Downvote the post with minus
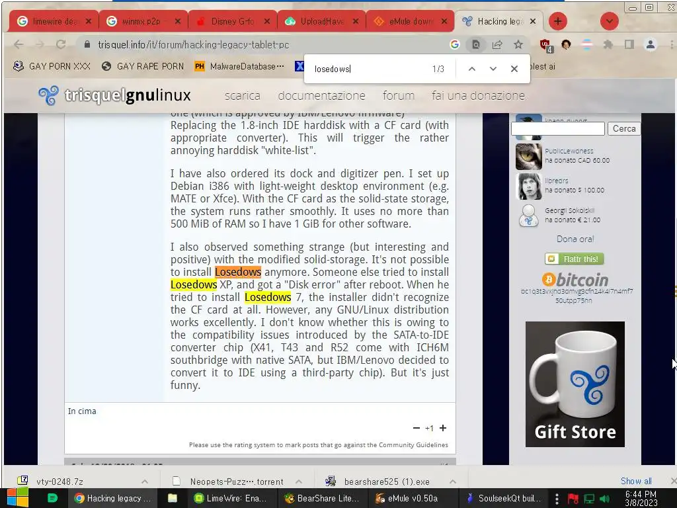Image resolution: width=677 pixels, height=508 pixels. pyautogui.click(x=417, y=428)
